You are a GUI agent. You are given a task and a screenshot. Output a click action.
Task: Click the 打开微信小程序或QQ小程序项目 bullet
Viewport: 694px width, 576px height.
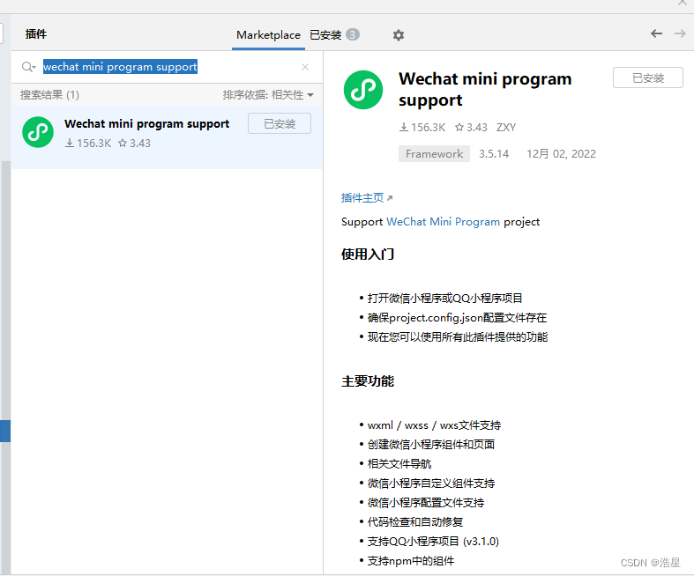click(x=444, y=299)
